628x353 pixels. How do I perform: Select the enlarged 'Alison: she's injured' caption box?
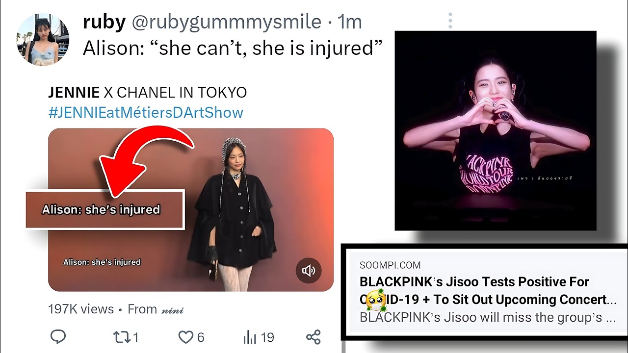(105, 210)
